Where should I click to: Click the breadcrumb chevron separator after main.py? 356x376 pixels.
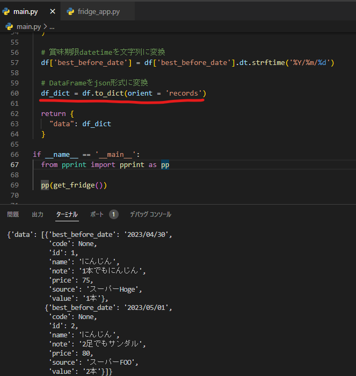coord(45,26)
